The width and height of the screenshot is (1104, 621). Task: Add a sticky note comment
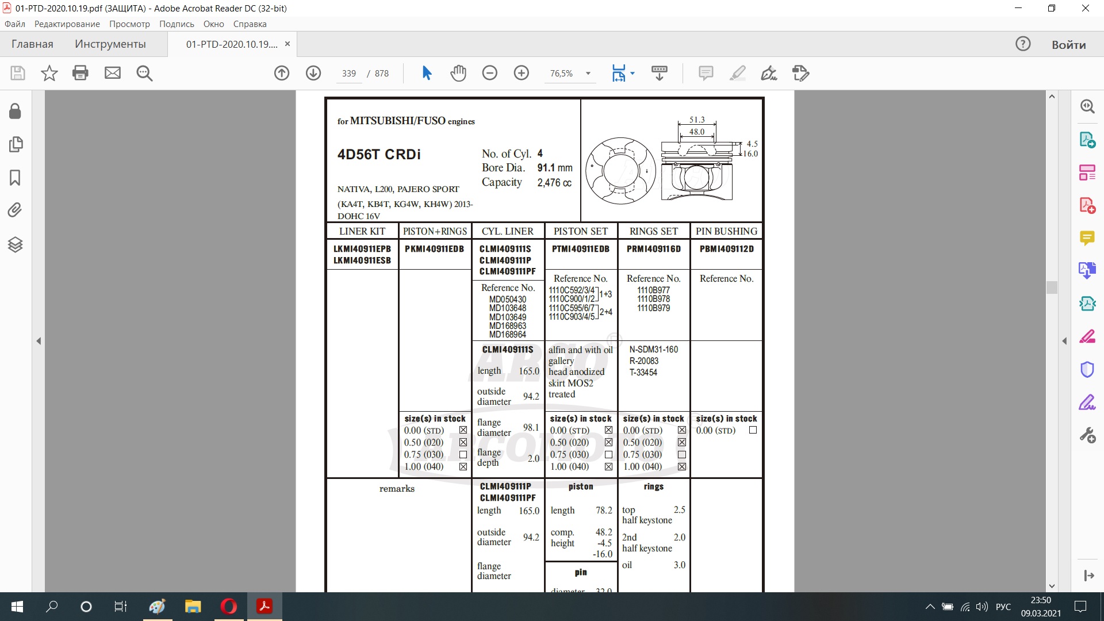[x=706, y=73]
